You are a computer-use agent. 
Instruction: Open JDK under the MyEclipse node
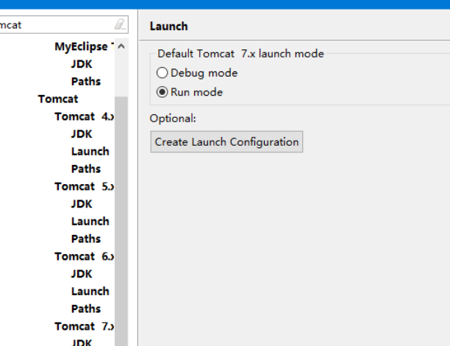[82, 64]
